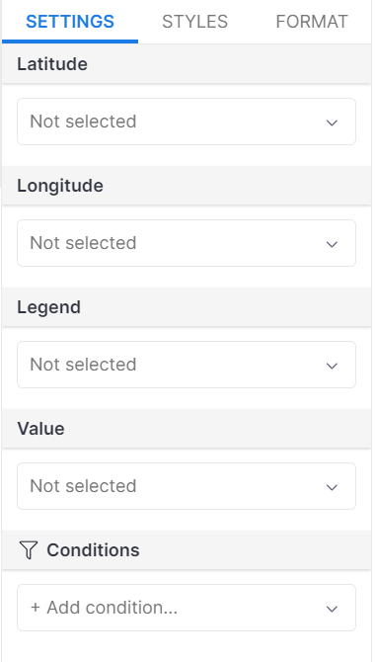Open the Legend 'Not selected' dropdown
The height and width of the screenshot is (662, 376).
point(187,365)
